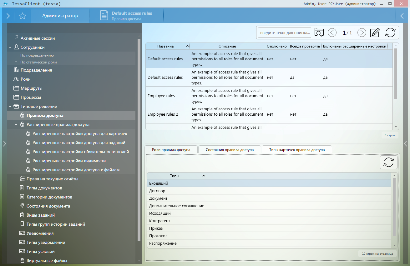Screen dimensions: 410x266
Task: Expand the По подразделению subnode
Action: 16,55
